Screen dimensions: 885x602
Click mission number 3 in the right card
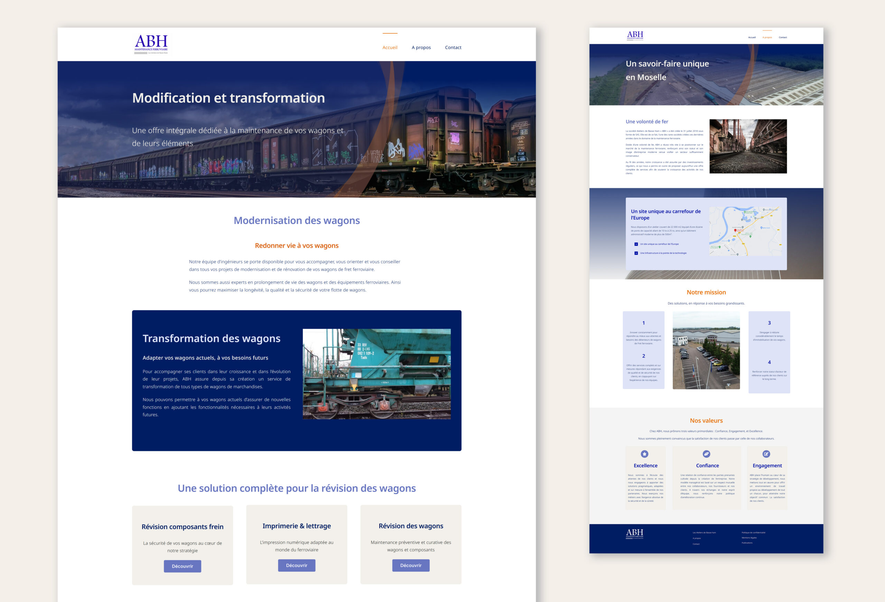[769, 323]
